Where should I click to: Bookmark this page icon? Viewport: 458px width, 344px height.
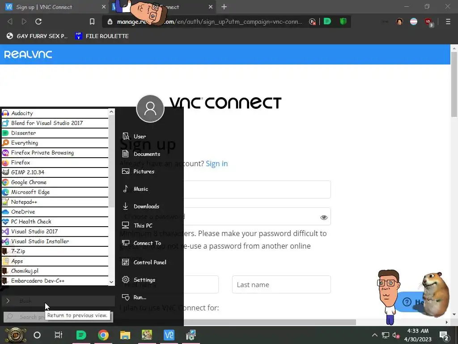[x=92, y=21]
